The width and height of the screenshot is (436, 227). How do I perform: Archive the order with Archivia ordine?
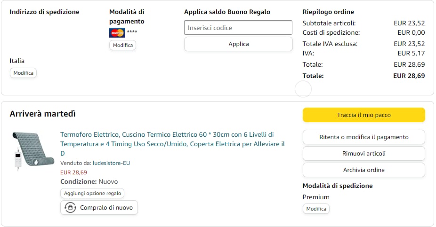(x=363, y=170)
